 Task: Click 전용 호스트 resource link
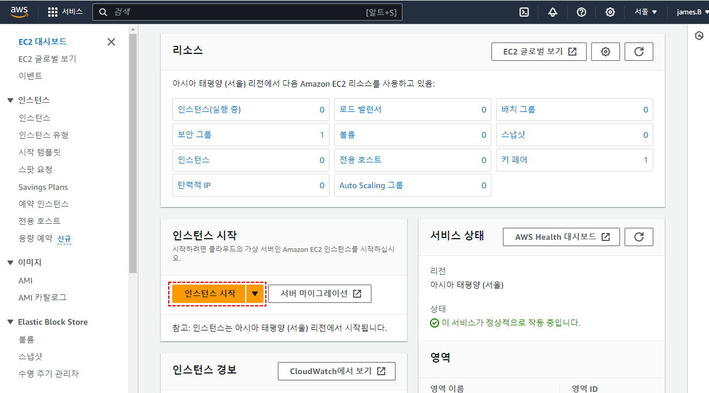coord(361,160)
